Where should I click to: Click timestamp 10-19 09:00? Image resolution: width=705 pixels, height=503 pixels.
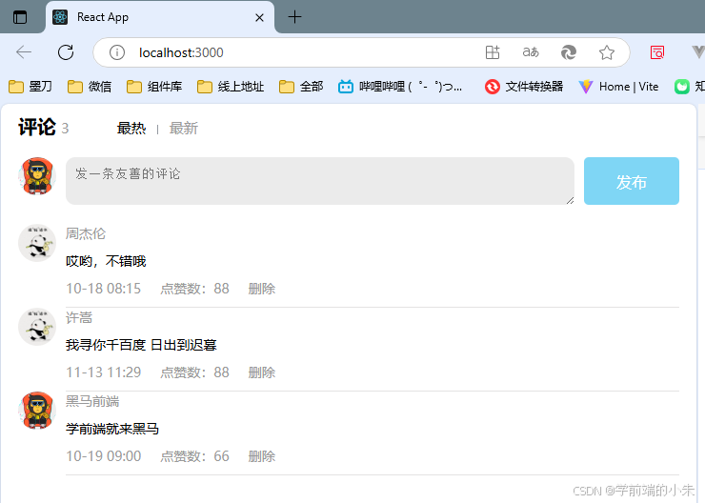104,456
